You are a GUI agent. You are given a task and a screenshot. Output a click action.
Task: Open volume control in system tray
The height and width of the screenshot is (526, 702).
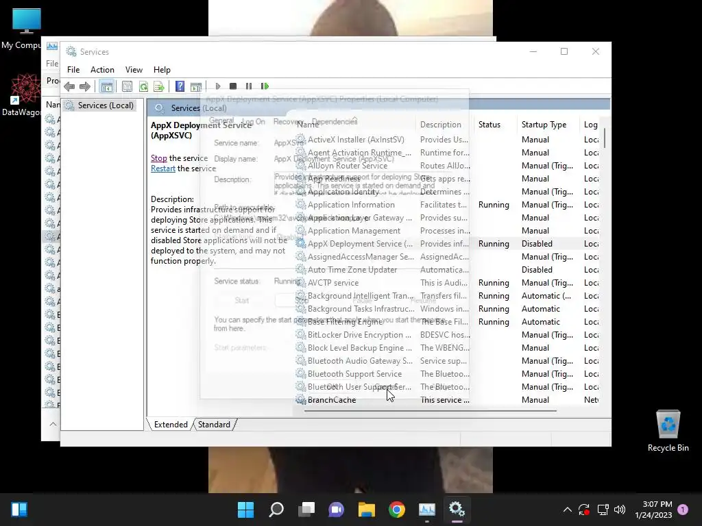620,510
